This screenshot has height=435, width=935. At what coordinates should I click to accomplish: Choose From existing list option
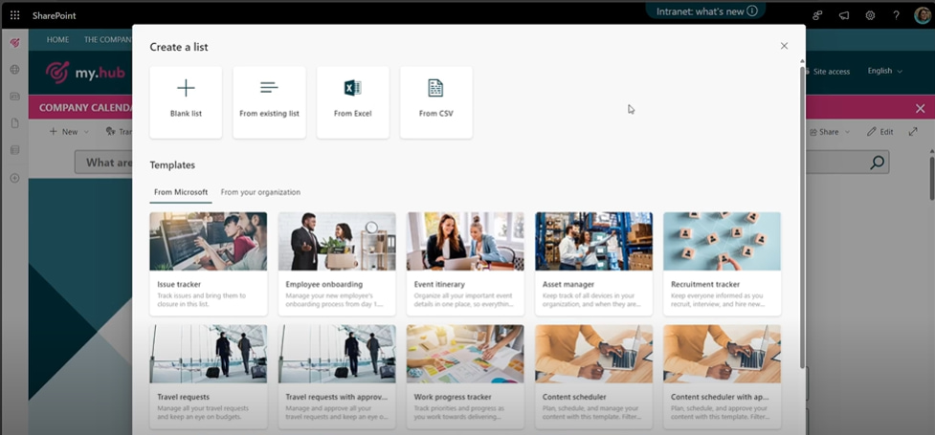point(269,101)
